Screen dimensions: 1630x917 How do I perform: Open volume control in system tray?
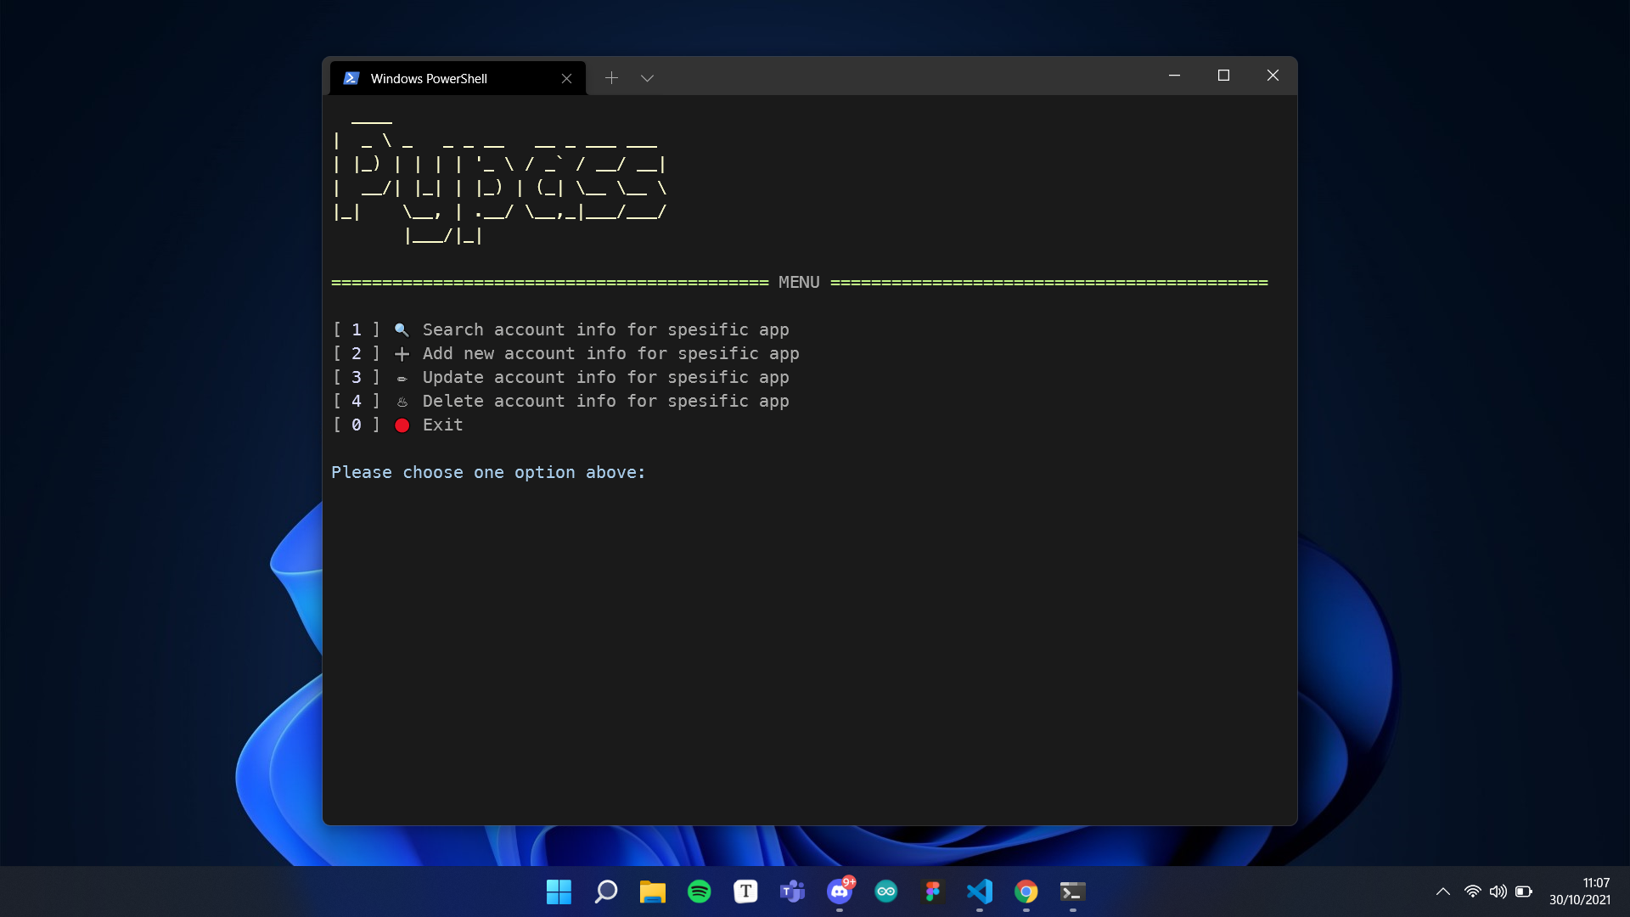click(1498, 892)
